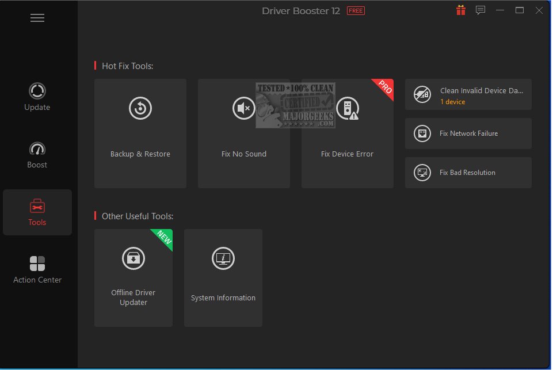
Task: Open the Boost speedometer icon
Action: [37, 149]
